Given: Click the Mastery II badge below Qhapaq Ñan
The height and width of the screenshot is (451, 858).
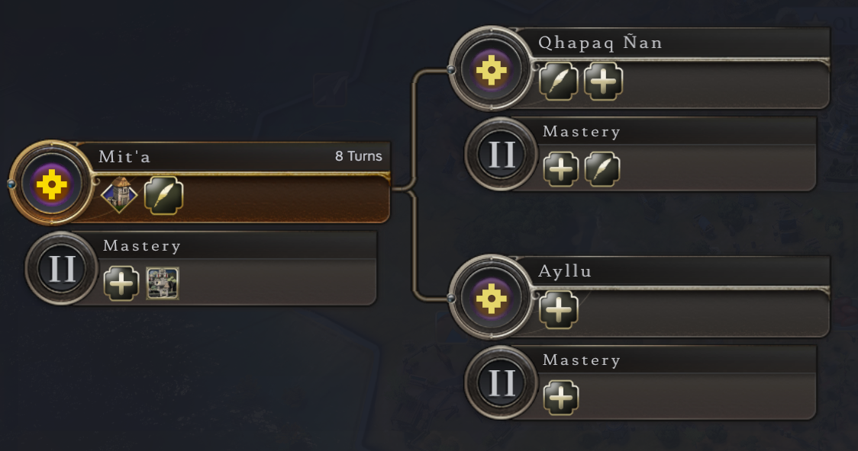Looking at the screenshot, I should (x=502, y=155).
